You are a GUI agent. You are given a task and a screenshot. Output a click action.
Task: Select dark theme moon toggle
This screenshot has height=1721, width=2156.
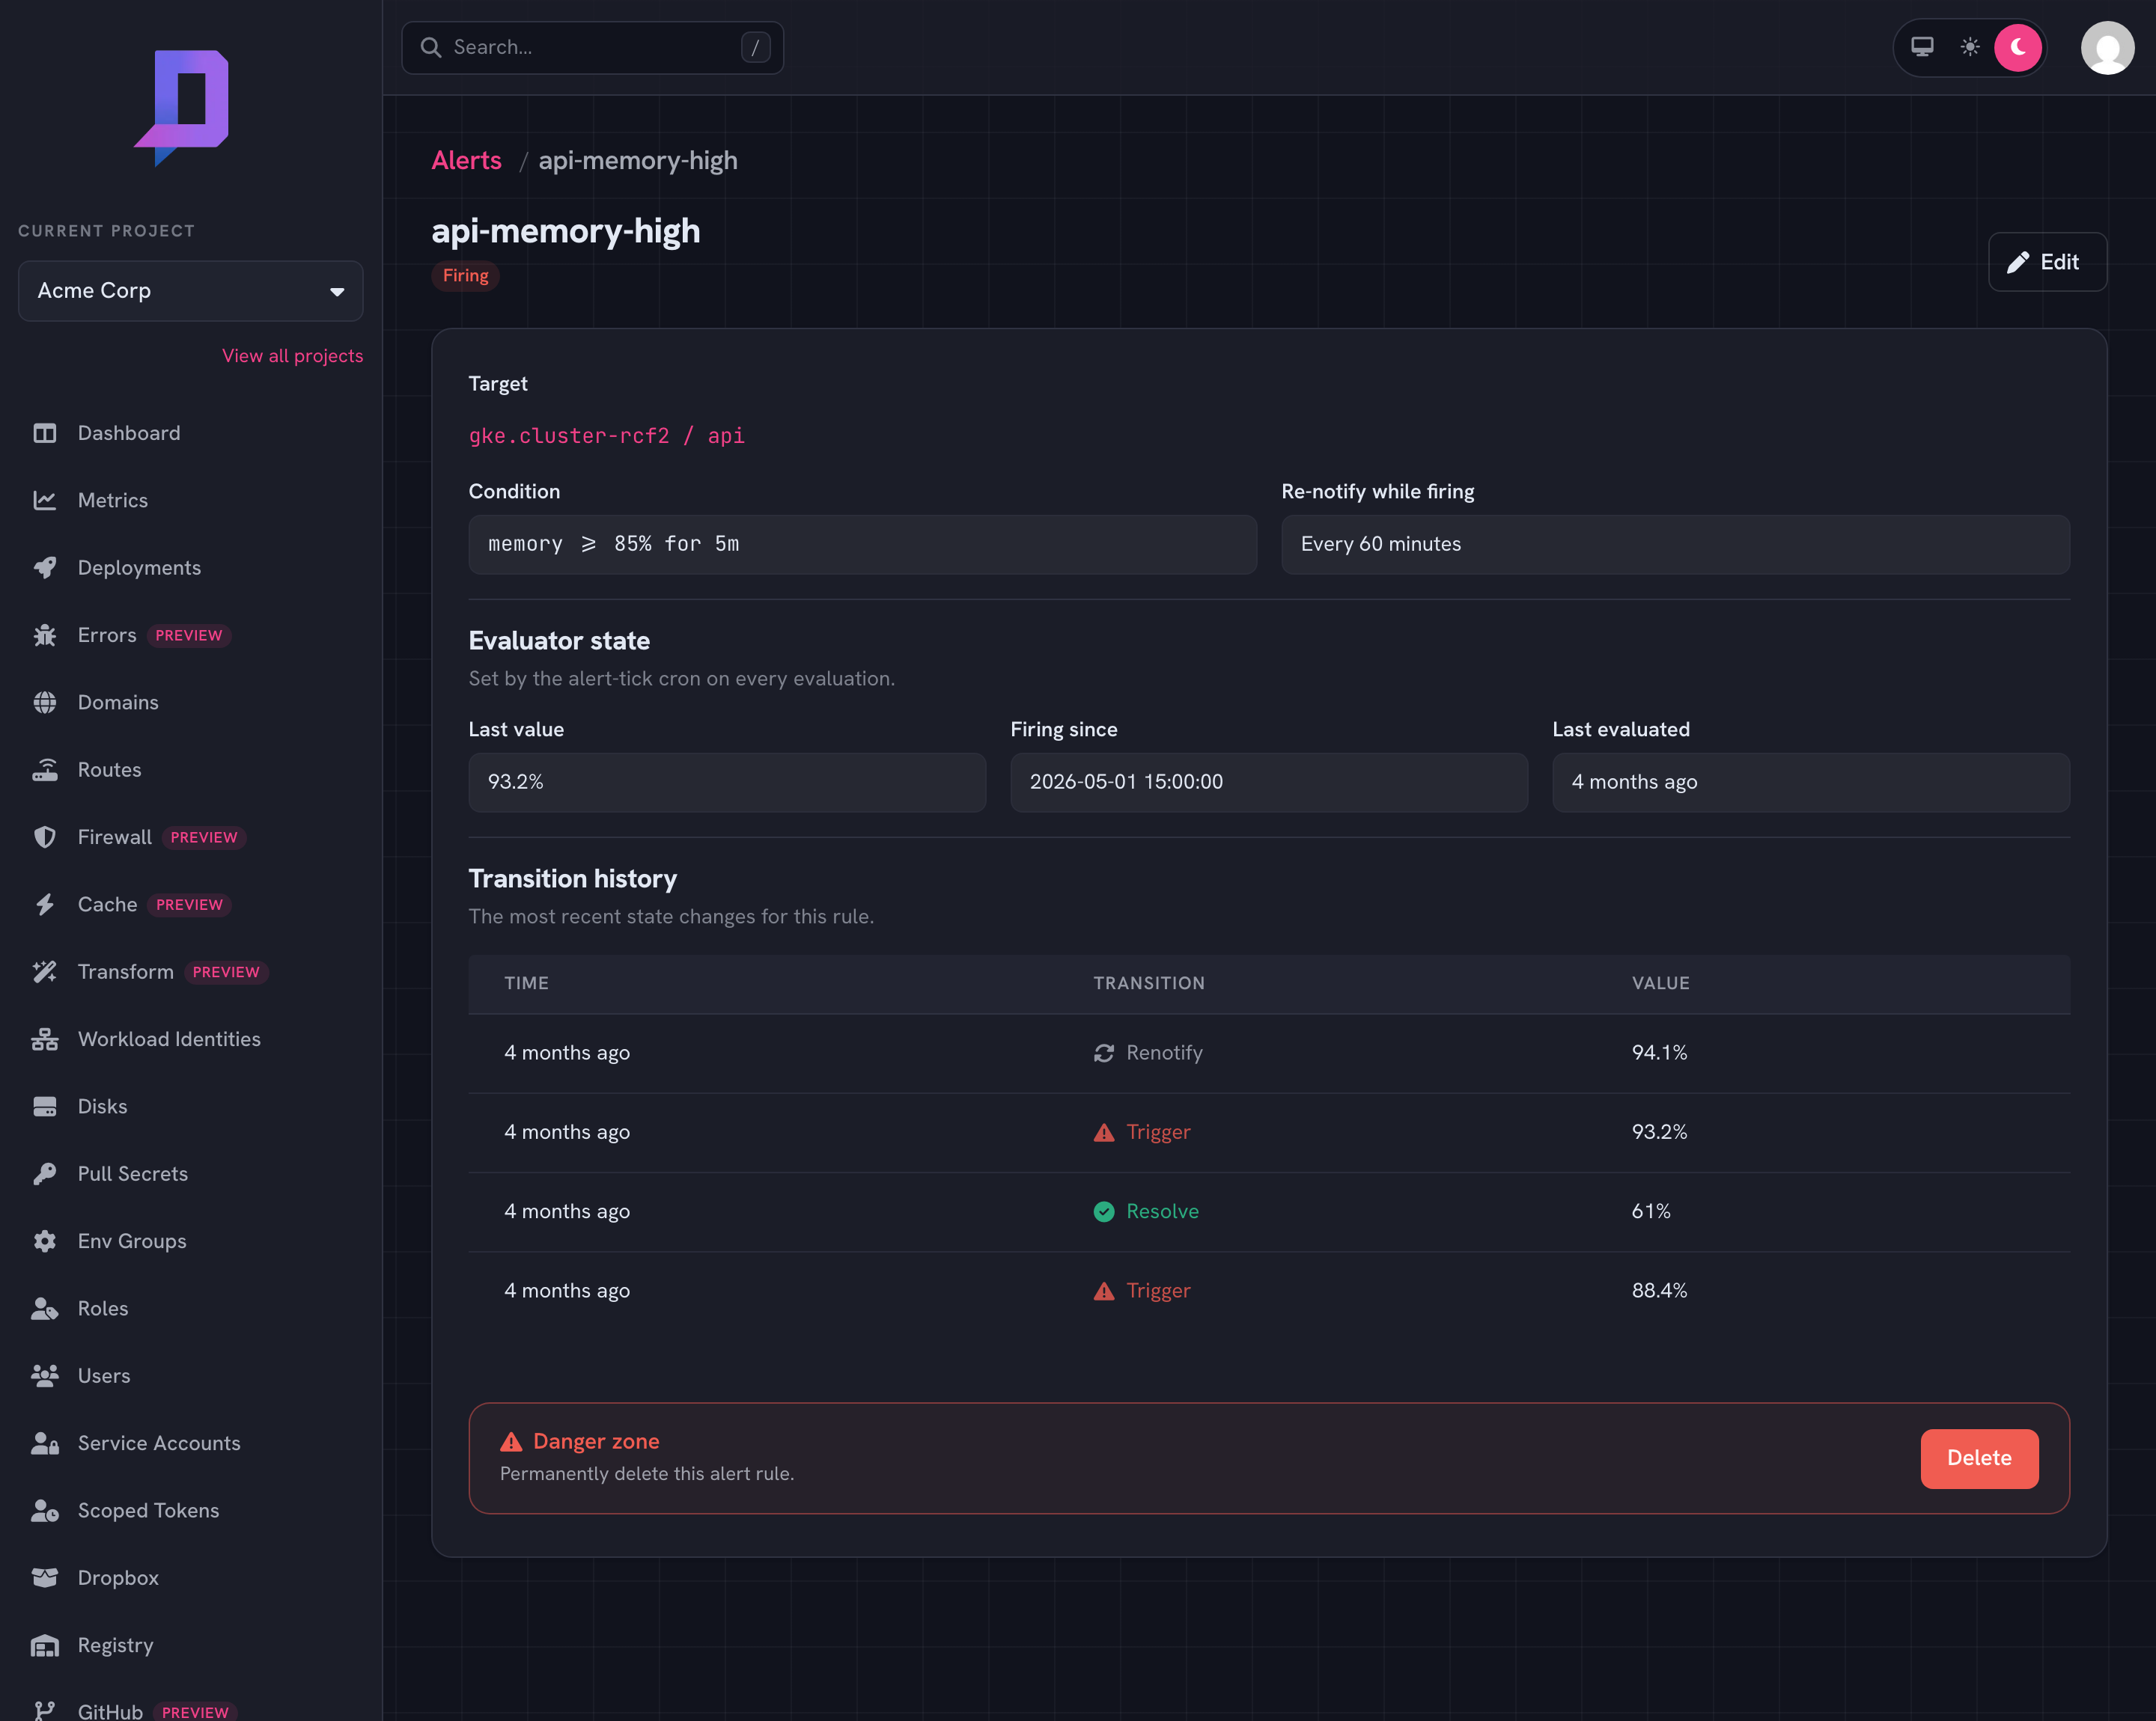[2018, 47]
